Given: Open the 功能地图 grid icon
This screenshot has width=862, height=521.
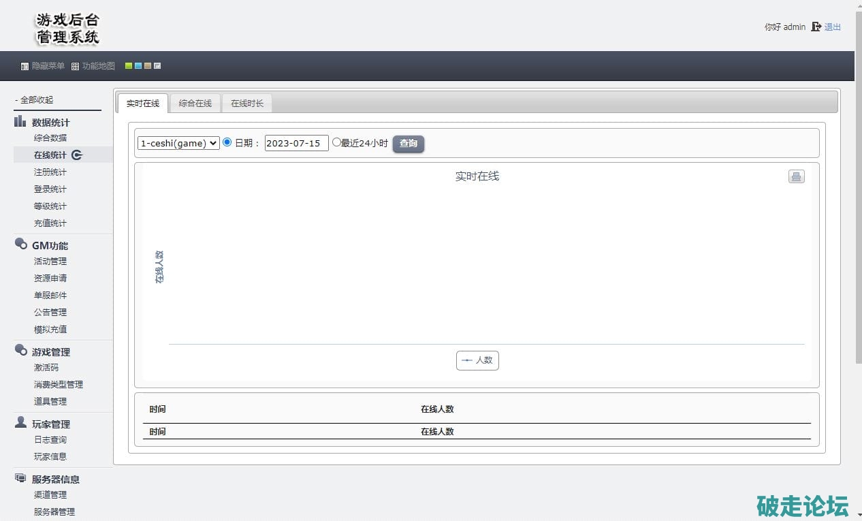Looking at the screenshot, I should click(75, 67).
